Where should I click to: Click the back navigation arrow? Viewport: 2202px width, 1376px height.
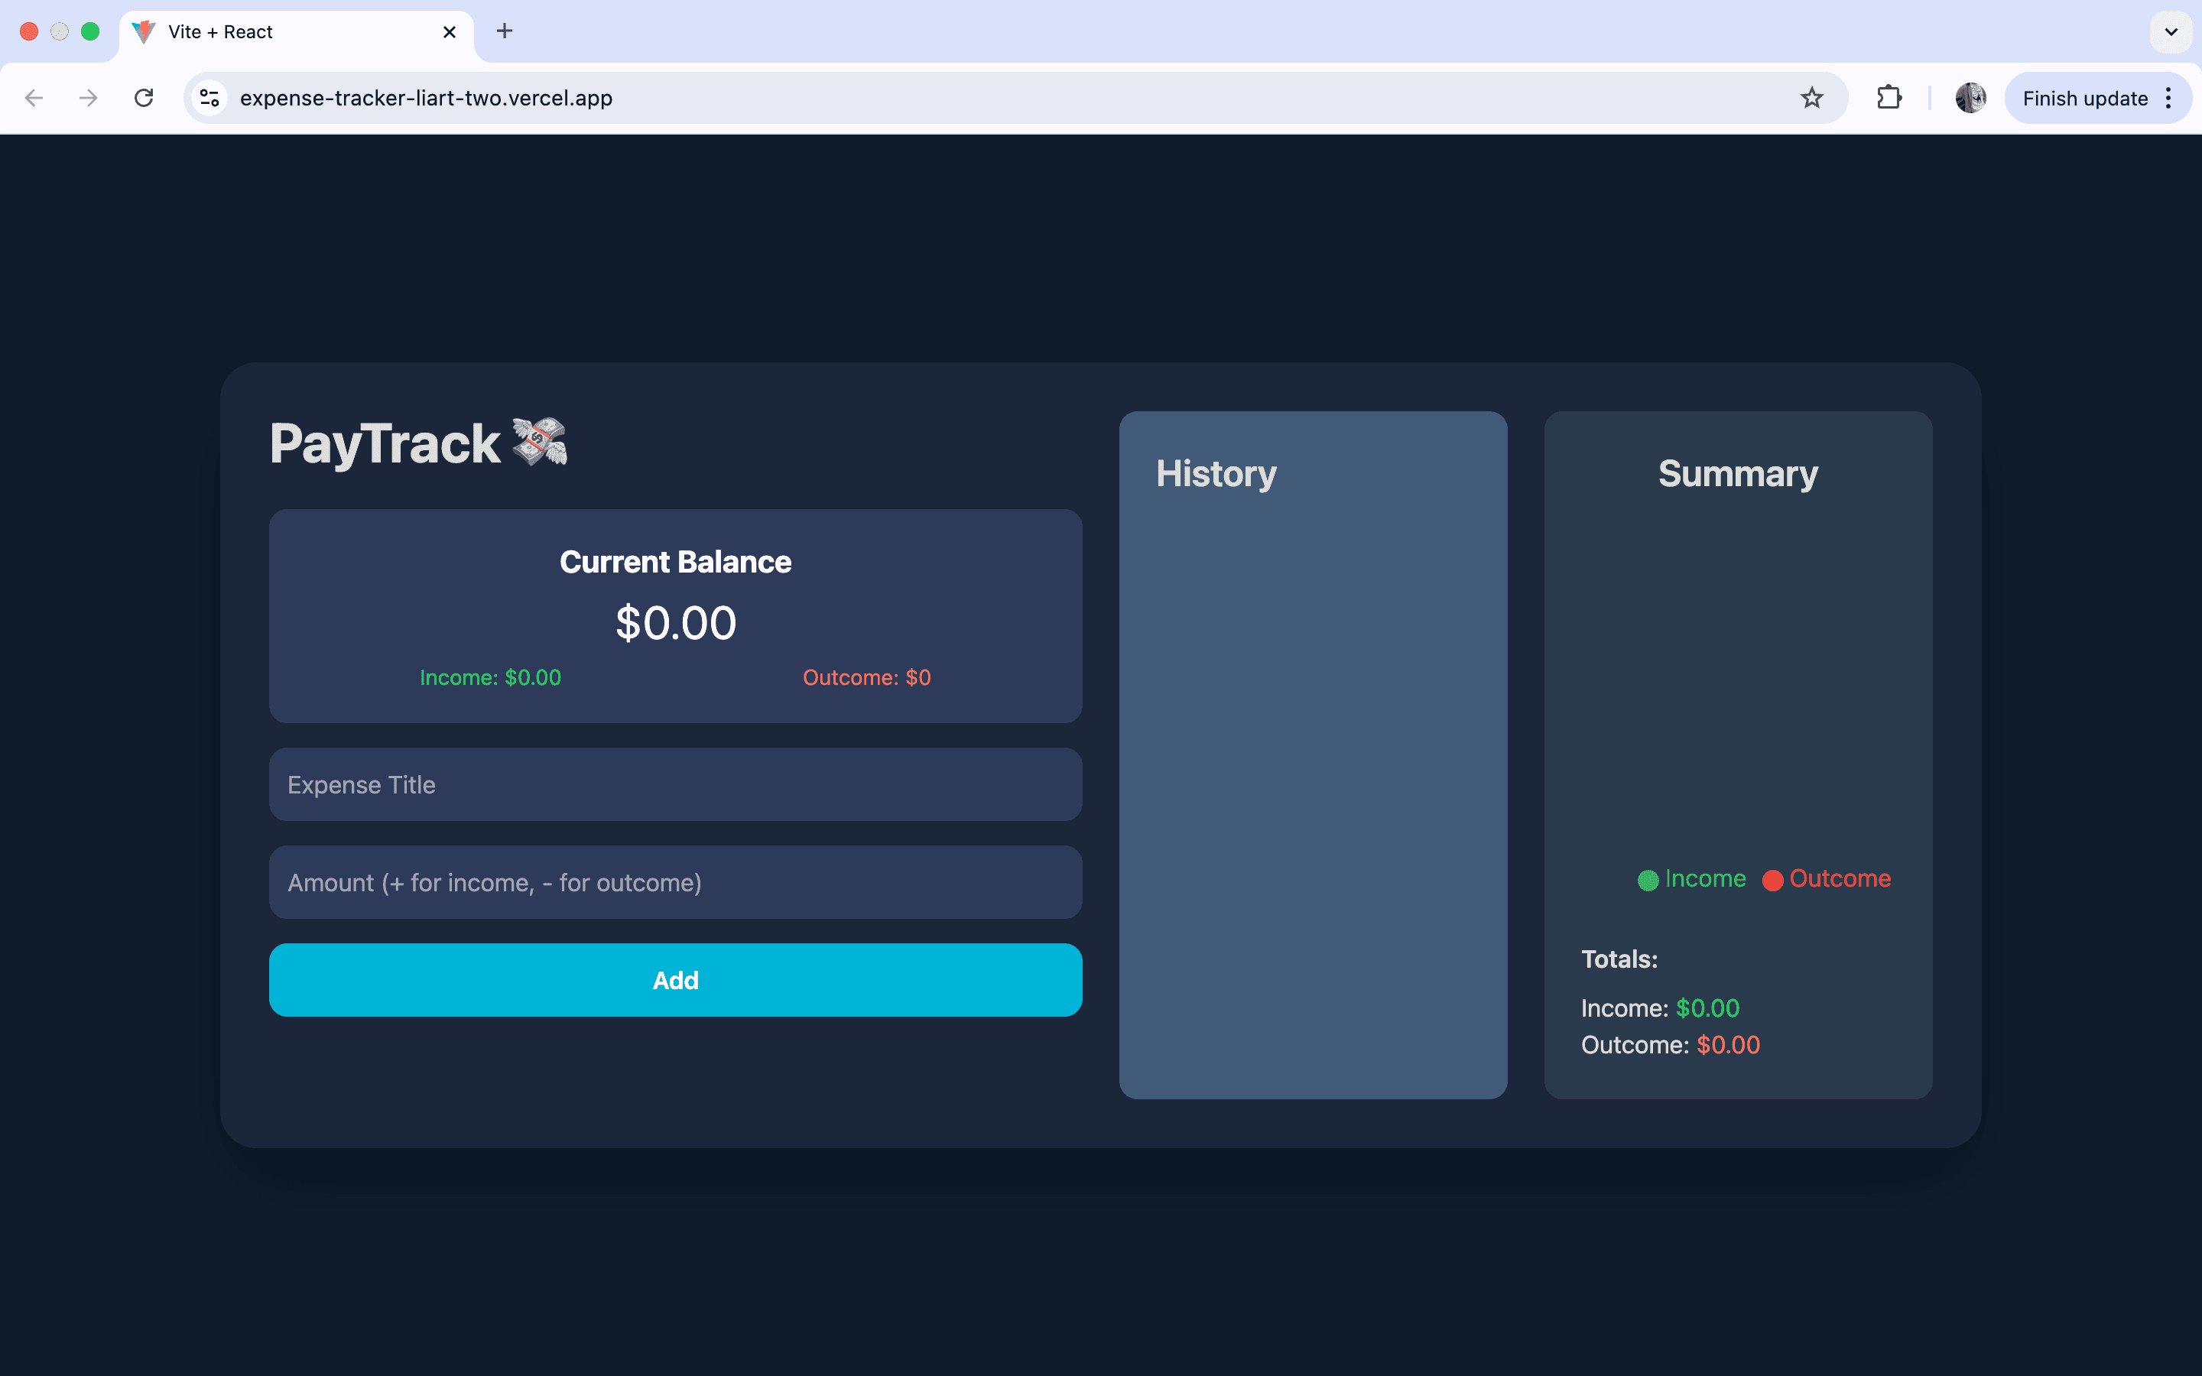pos(34,97)
